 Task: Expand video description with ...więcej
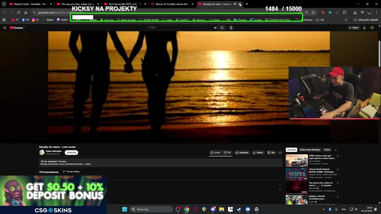pos(87,164)
